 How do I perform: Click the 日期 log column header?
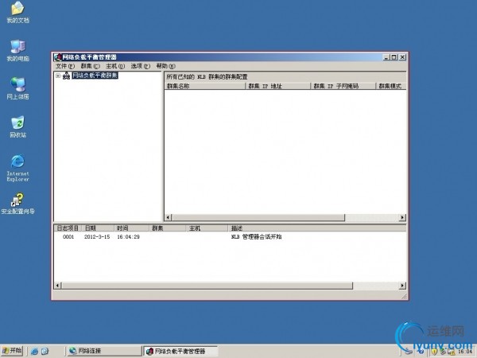pos(98,228)
